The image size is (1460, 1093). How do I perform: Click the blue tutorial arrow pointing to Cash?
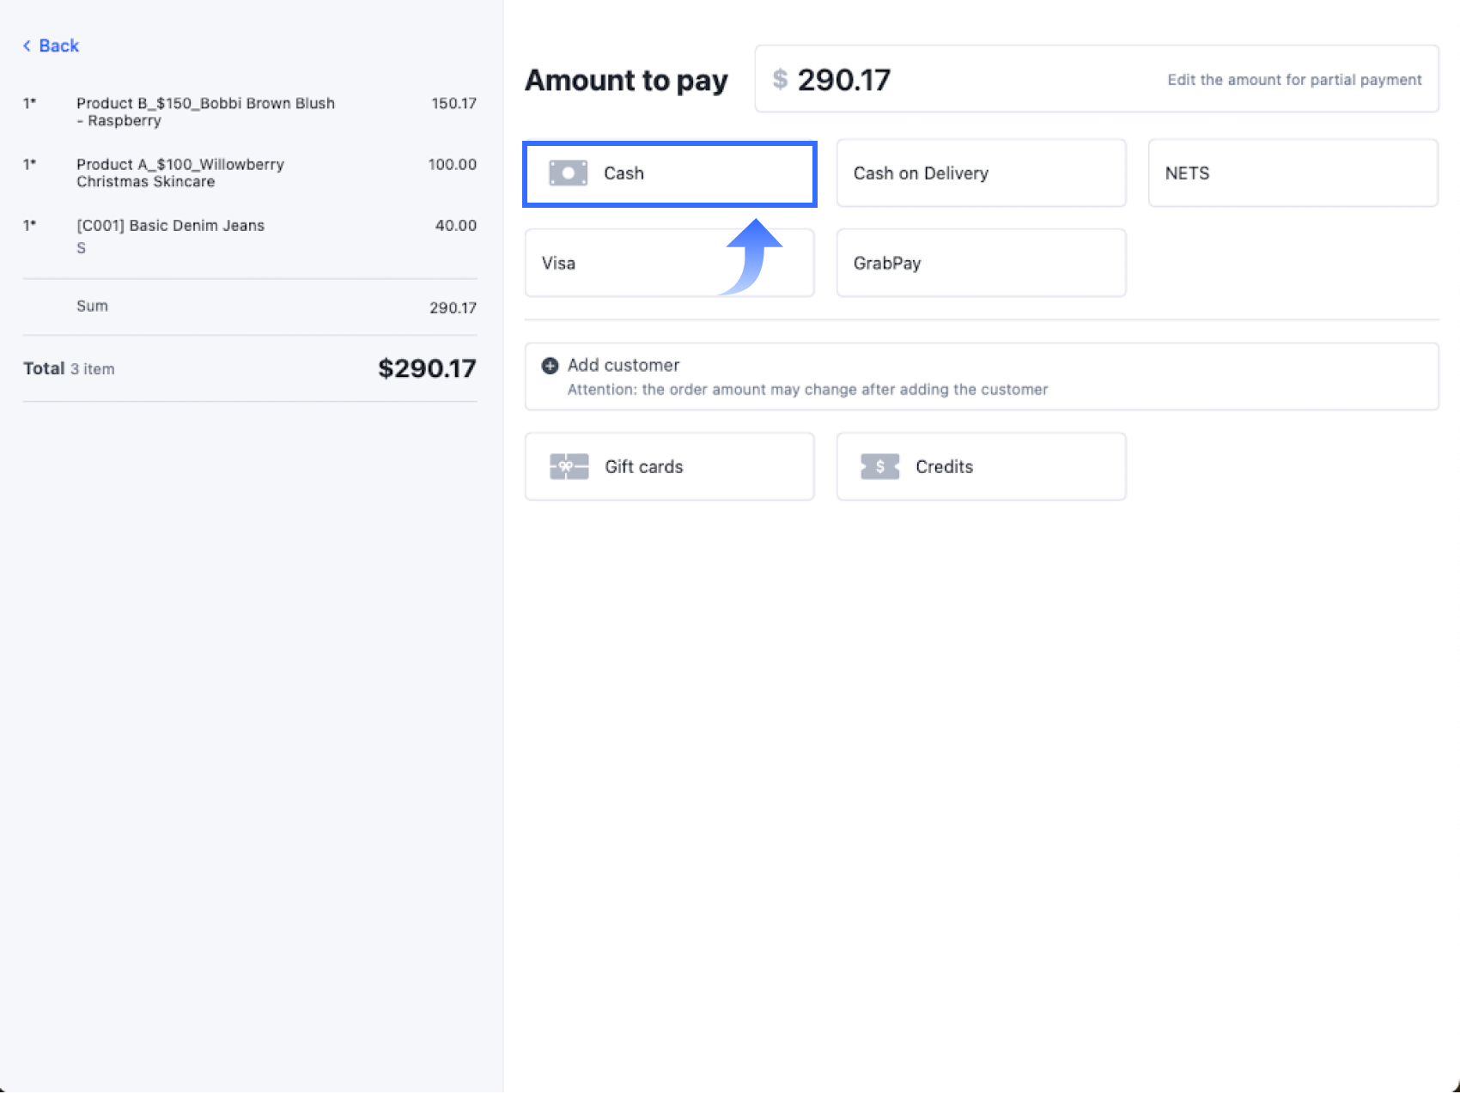click(x=752, y=256)
